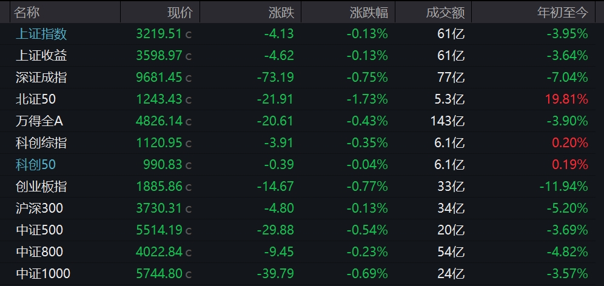Sort by the 年初至今 column header
604x286 pixels.
[563, 12]
